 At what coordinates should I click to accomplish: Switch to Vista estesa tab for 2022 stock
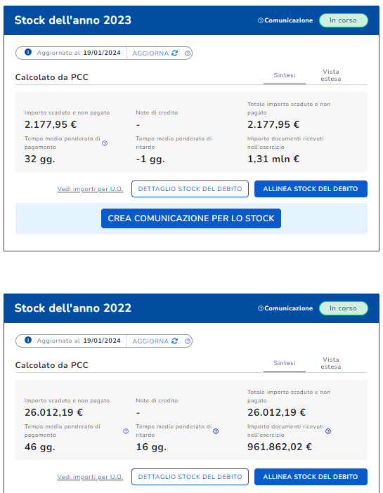coord(331,363)
